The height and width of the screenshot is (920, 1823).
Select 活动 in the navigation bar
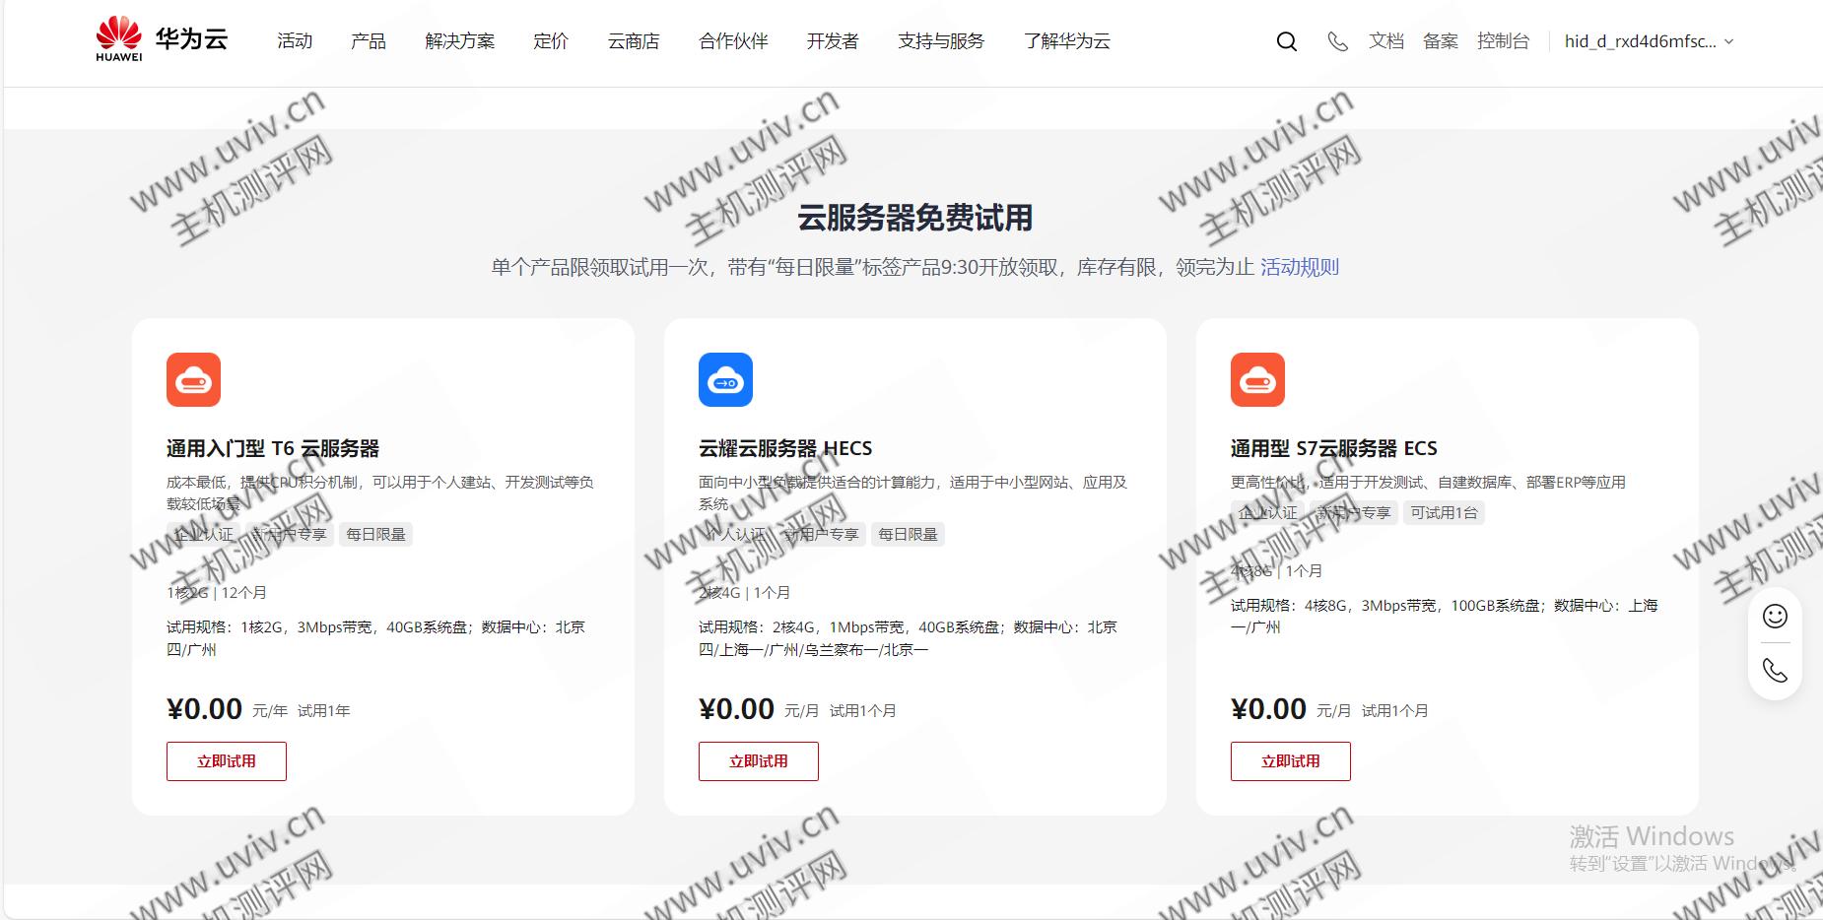295,41
